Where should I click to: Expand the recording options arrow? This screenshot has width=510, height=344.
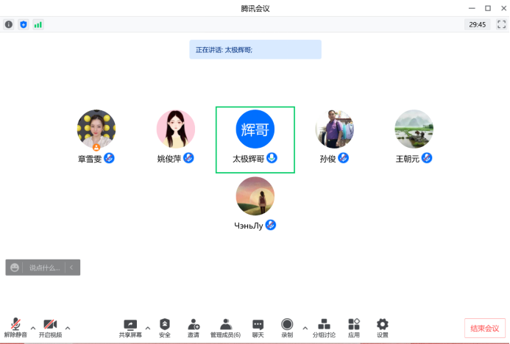click(305, 328)
